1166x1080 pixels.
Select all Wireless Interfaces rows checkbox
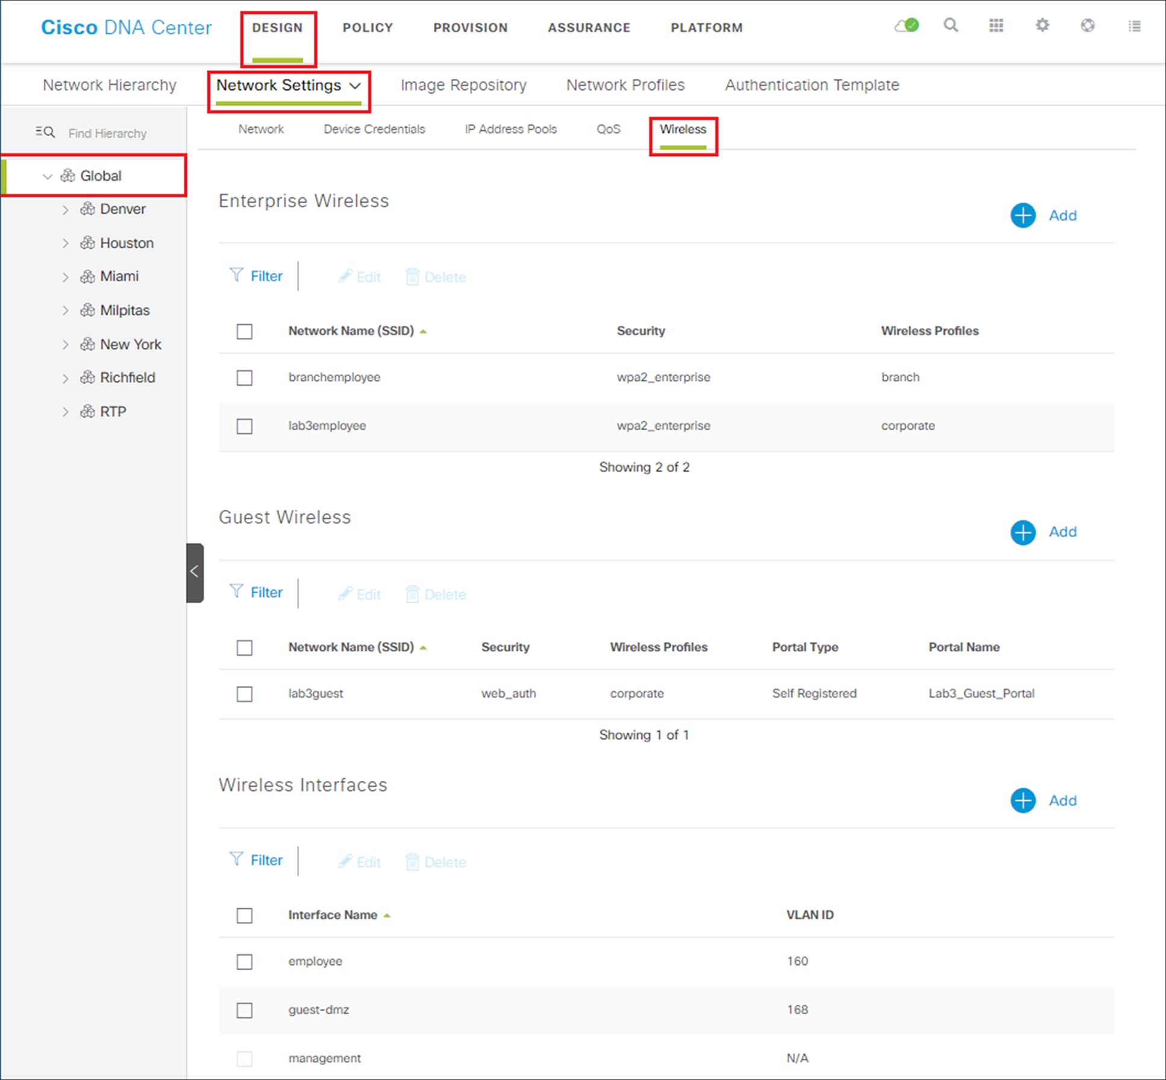[244, 915]
